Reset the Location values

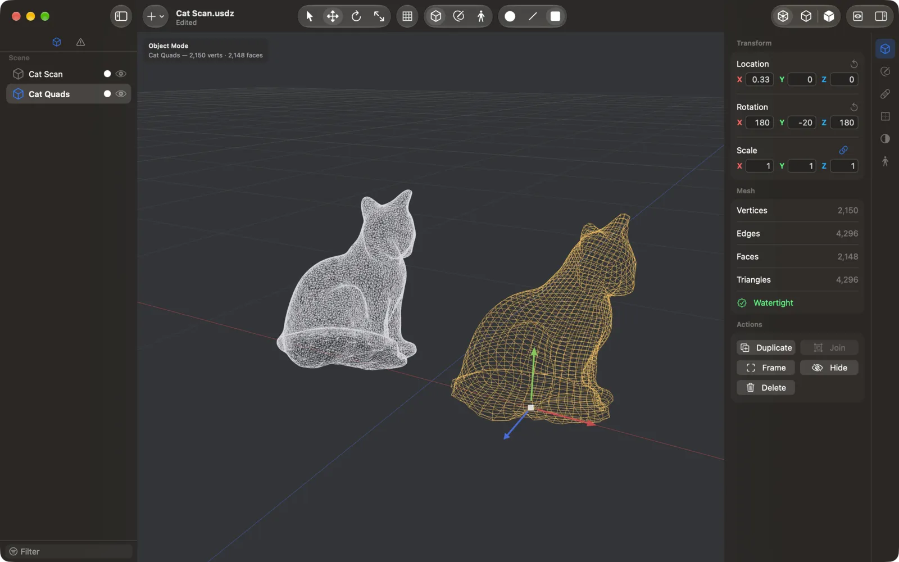point(853,64)
